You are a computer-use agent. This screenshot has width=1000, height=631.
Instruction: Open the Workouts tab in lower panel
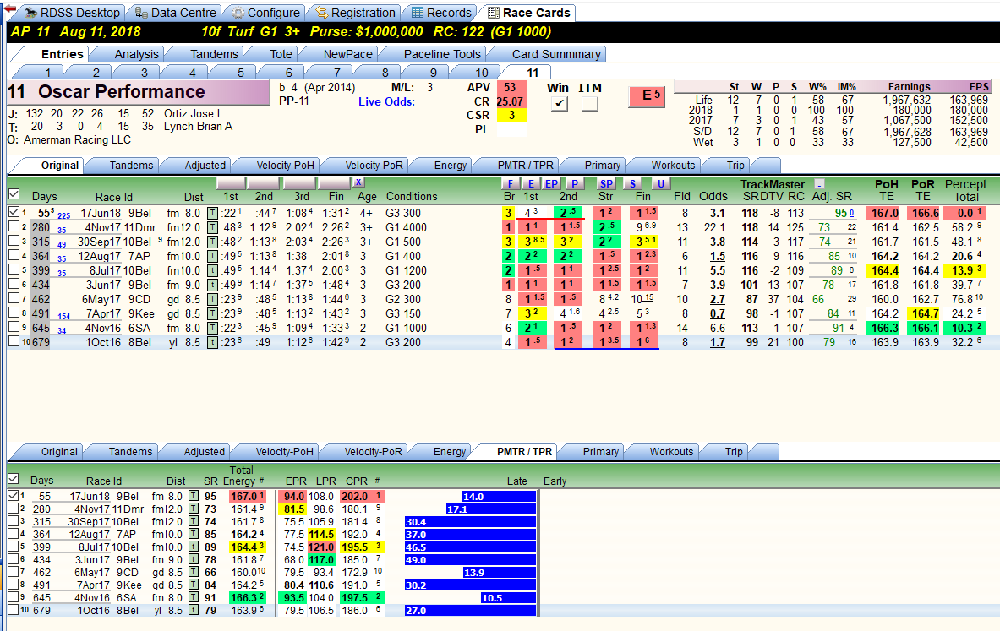pos(671,451)
